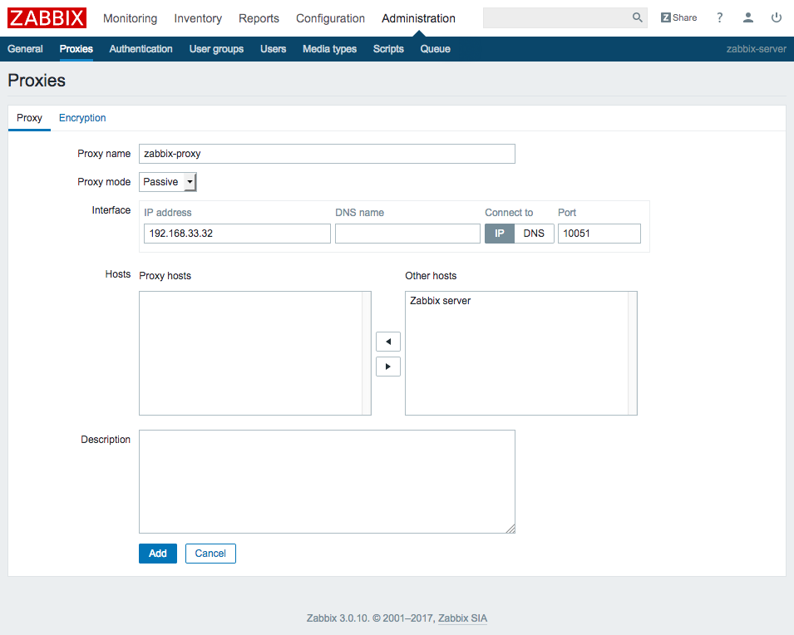Open the user profile icon
This screenshot has height=635, width=794.
[x=748, y=17]
